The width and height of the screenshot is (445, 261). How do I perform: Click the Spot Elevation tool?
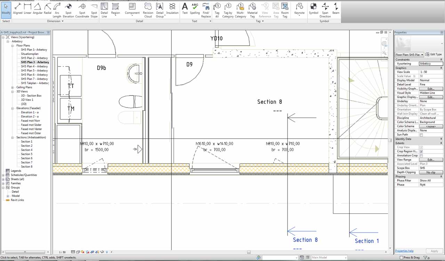(68, 9)
